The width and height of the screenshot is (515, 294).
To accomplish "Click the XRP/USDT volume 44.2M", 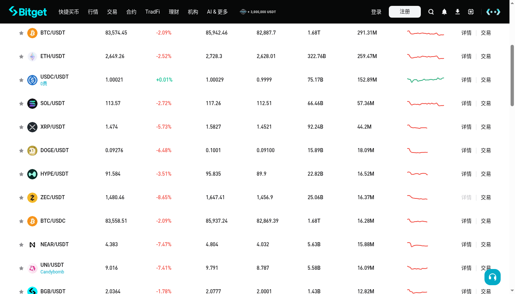I will tap(365, 127).
